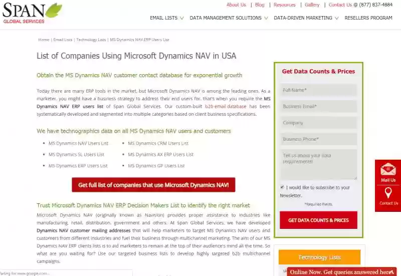Click the Span Global Services logo
Viewport: 401px width, 276px height.
32,13
